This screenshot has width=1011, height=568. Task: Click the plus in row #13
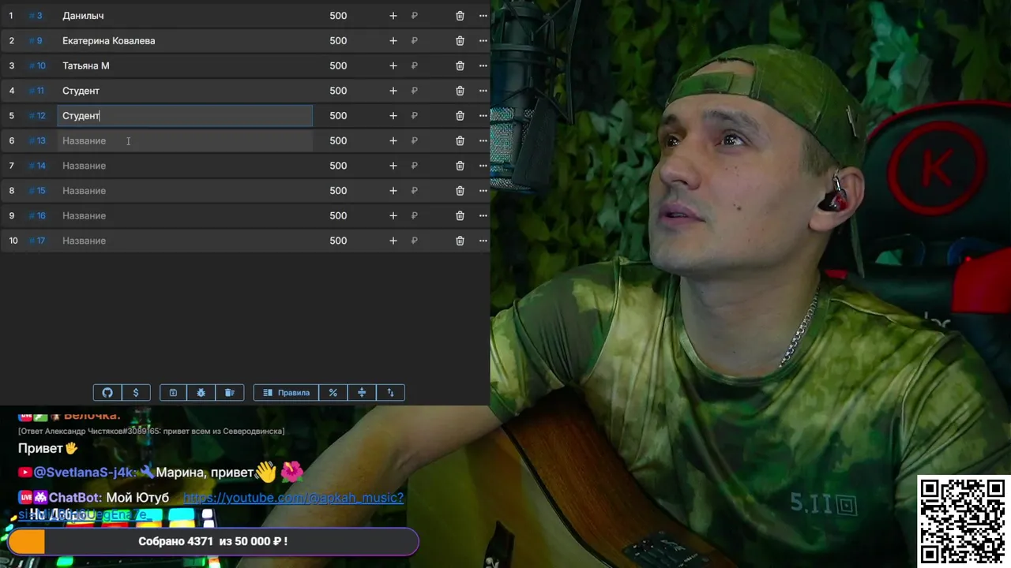tap(393, 140)
